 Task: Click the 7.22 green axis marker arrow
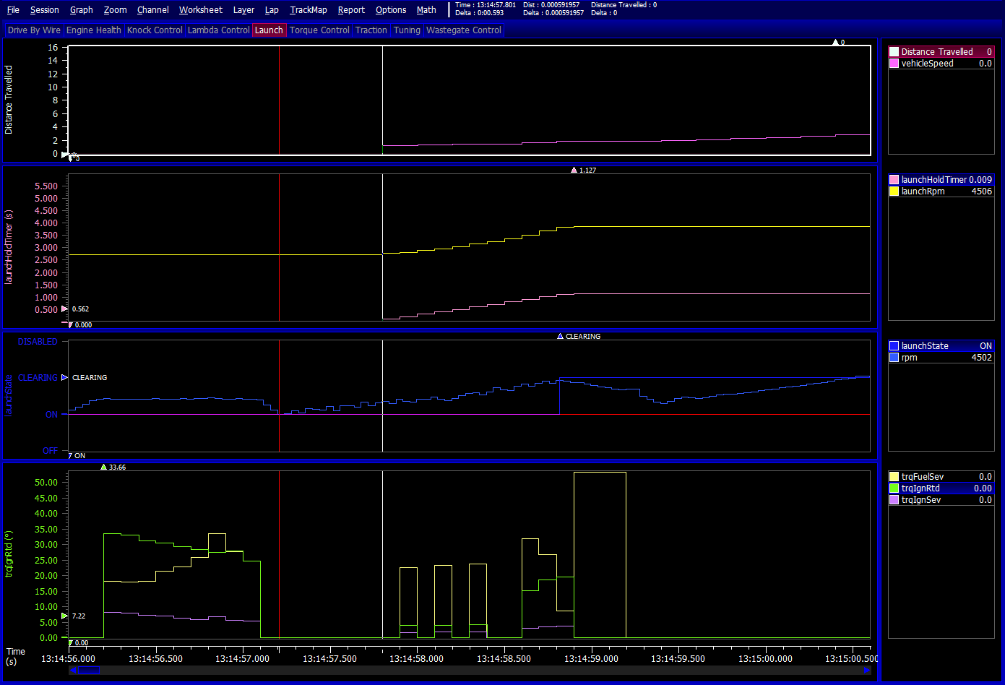(x=64, y=616)
